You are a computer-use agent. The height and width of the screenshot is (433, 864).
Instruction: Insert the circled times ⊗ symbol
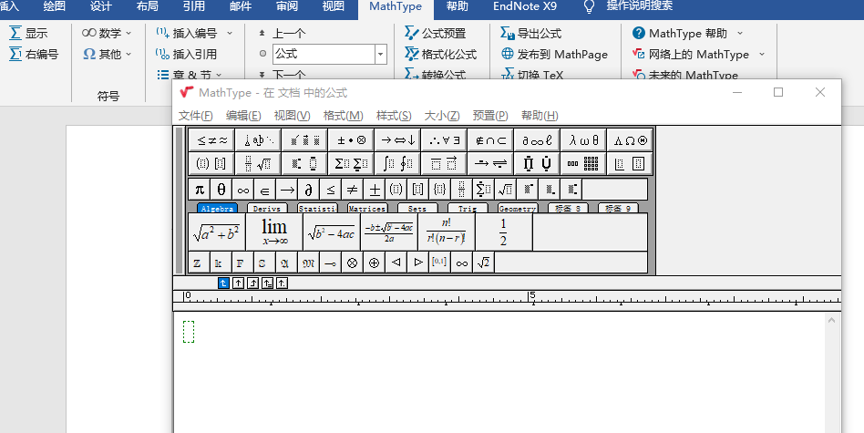click(x=352, y=263)
